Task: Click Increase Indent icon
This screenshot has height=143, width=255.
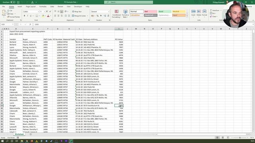Action: point(69,16)
